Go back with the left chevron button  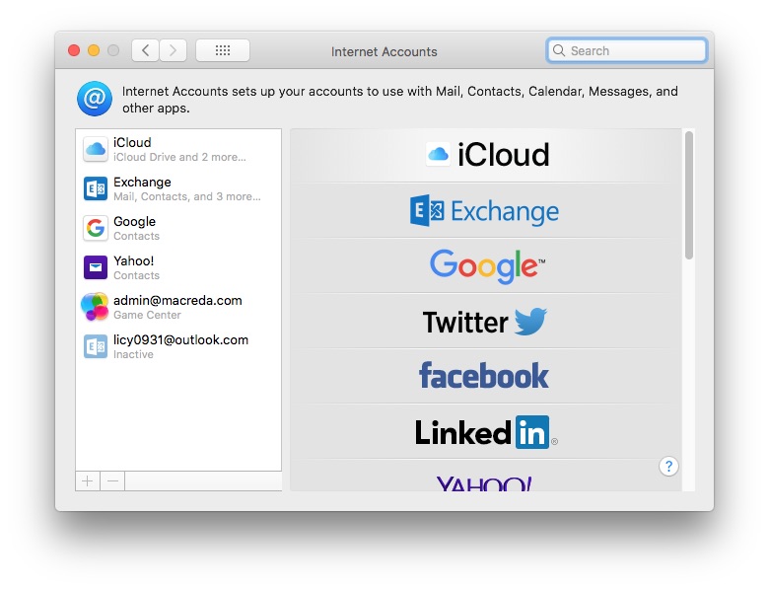[x=145, y=50]
